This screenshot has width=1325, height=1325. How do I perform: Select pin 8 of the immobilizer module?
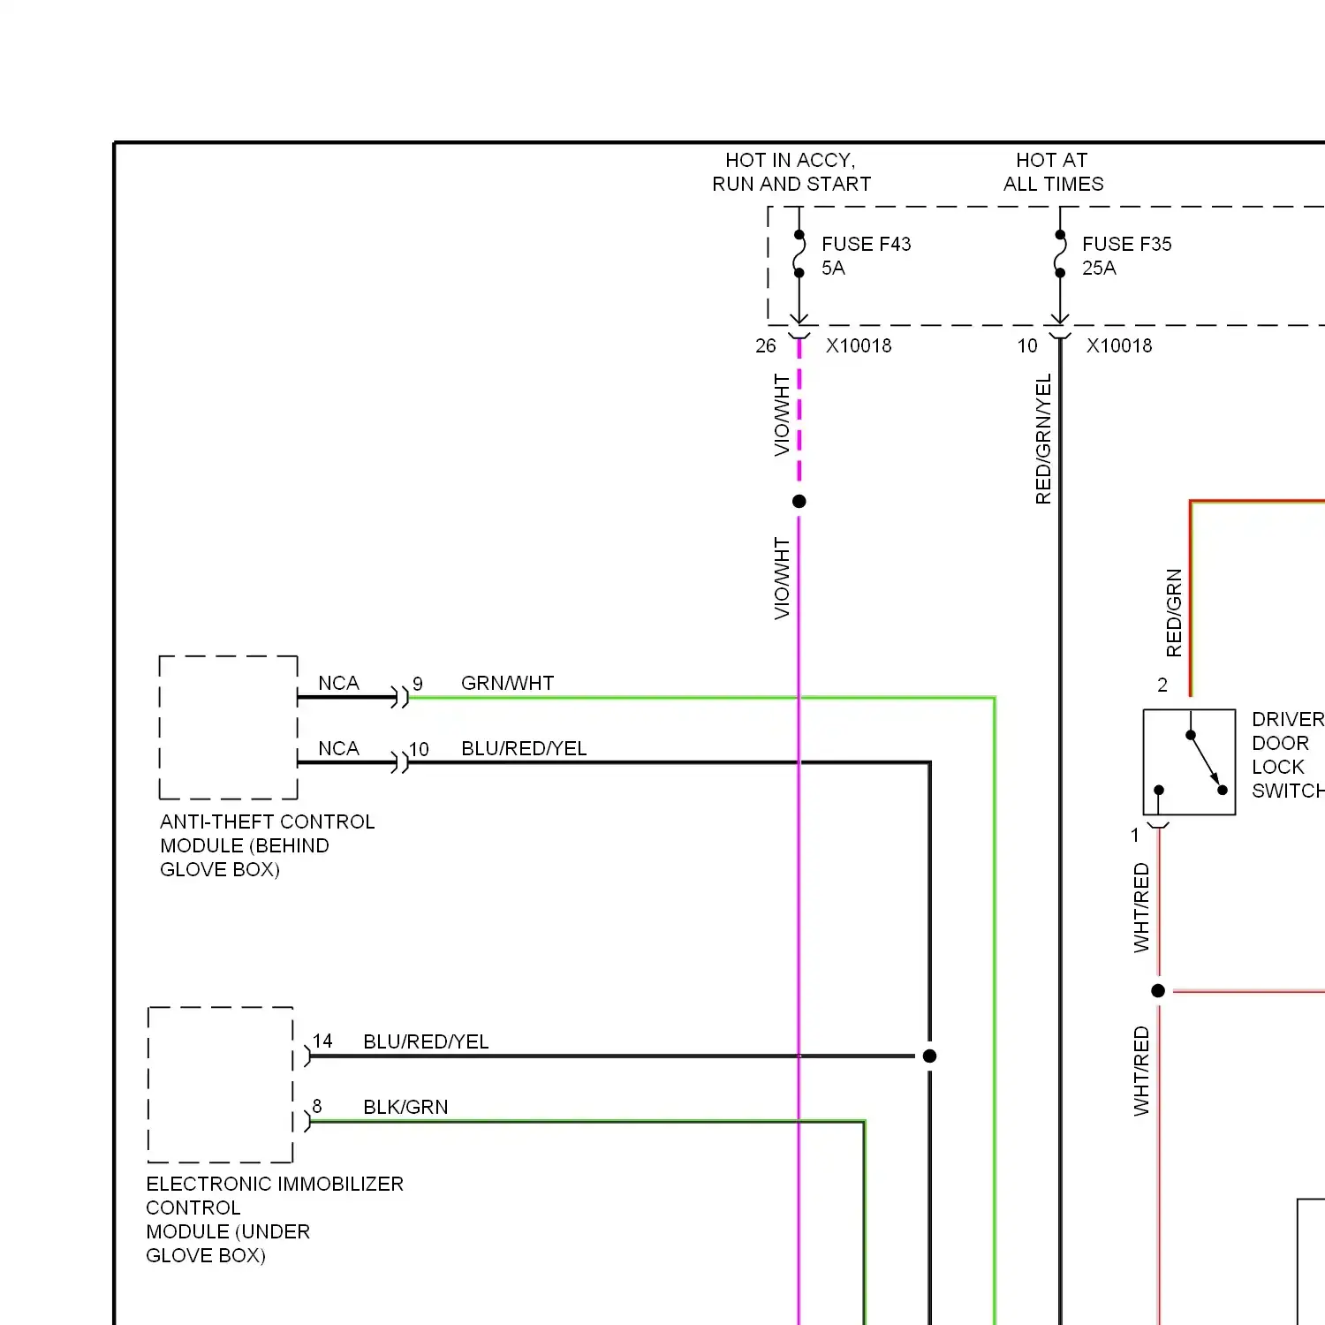[317, 1107]
